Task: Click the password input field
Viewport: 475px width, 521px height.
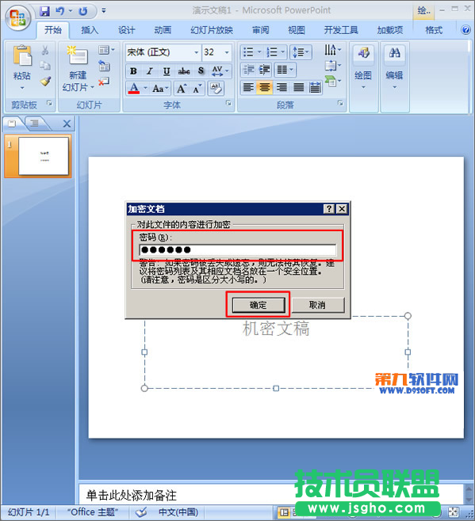Action: pos(238,249)
